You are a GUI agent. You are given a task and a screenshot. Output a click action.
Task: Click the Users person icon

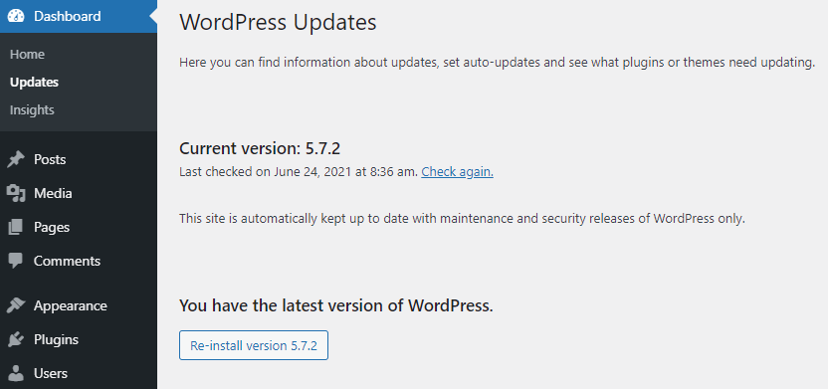(16, 373)
